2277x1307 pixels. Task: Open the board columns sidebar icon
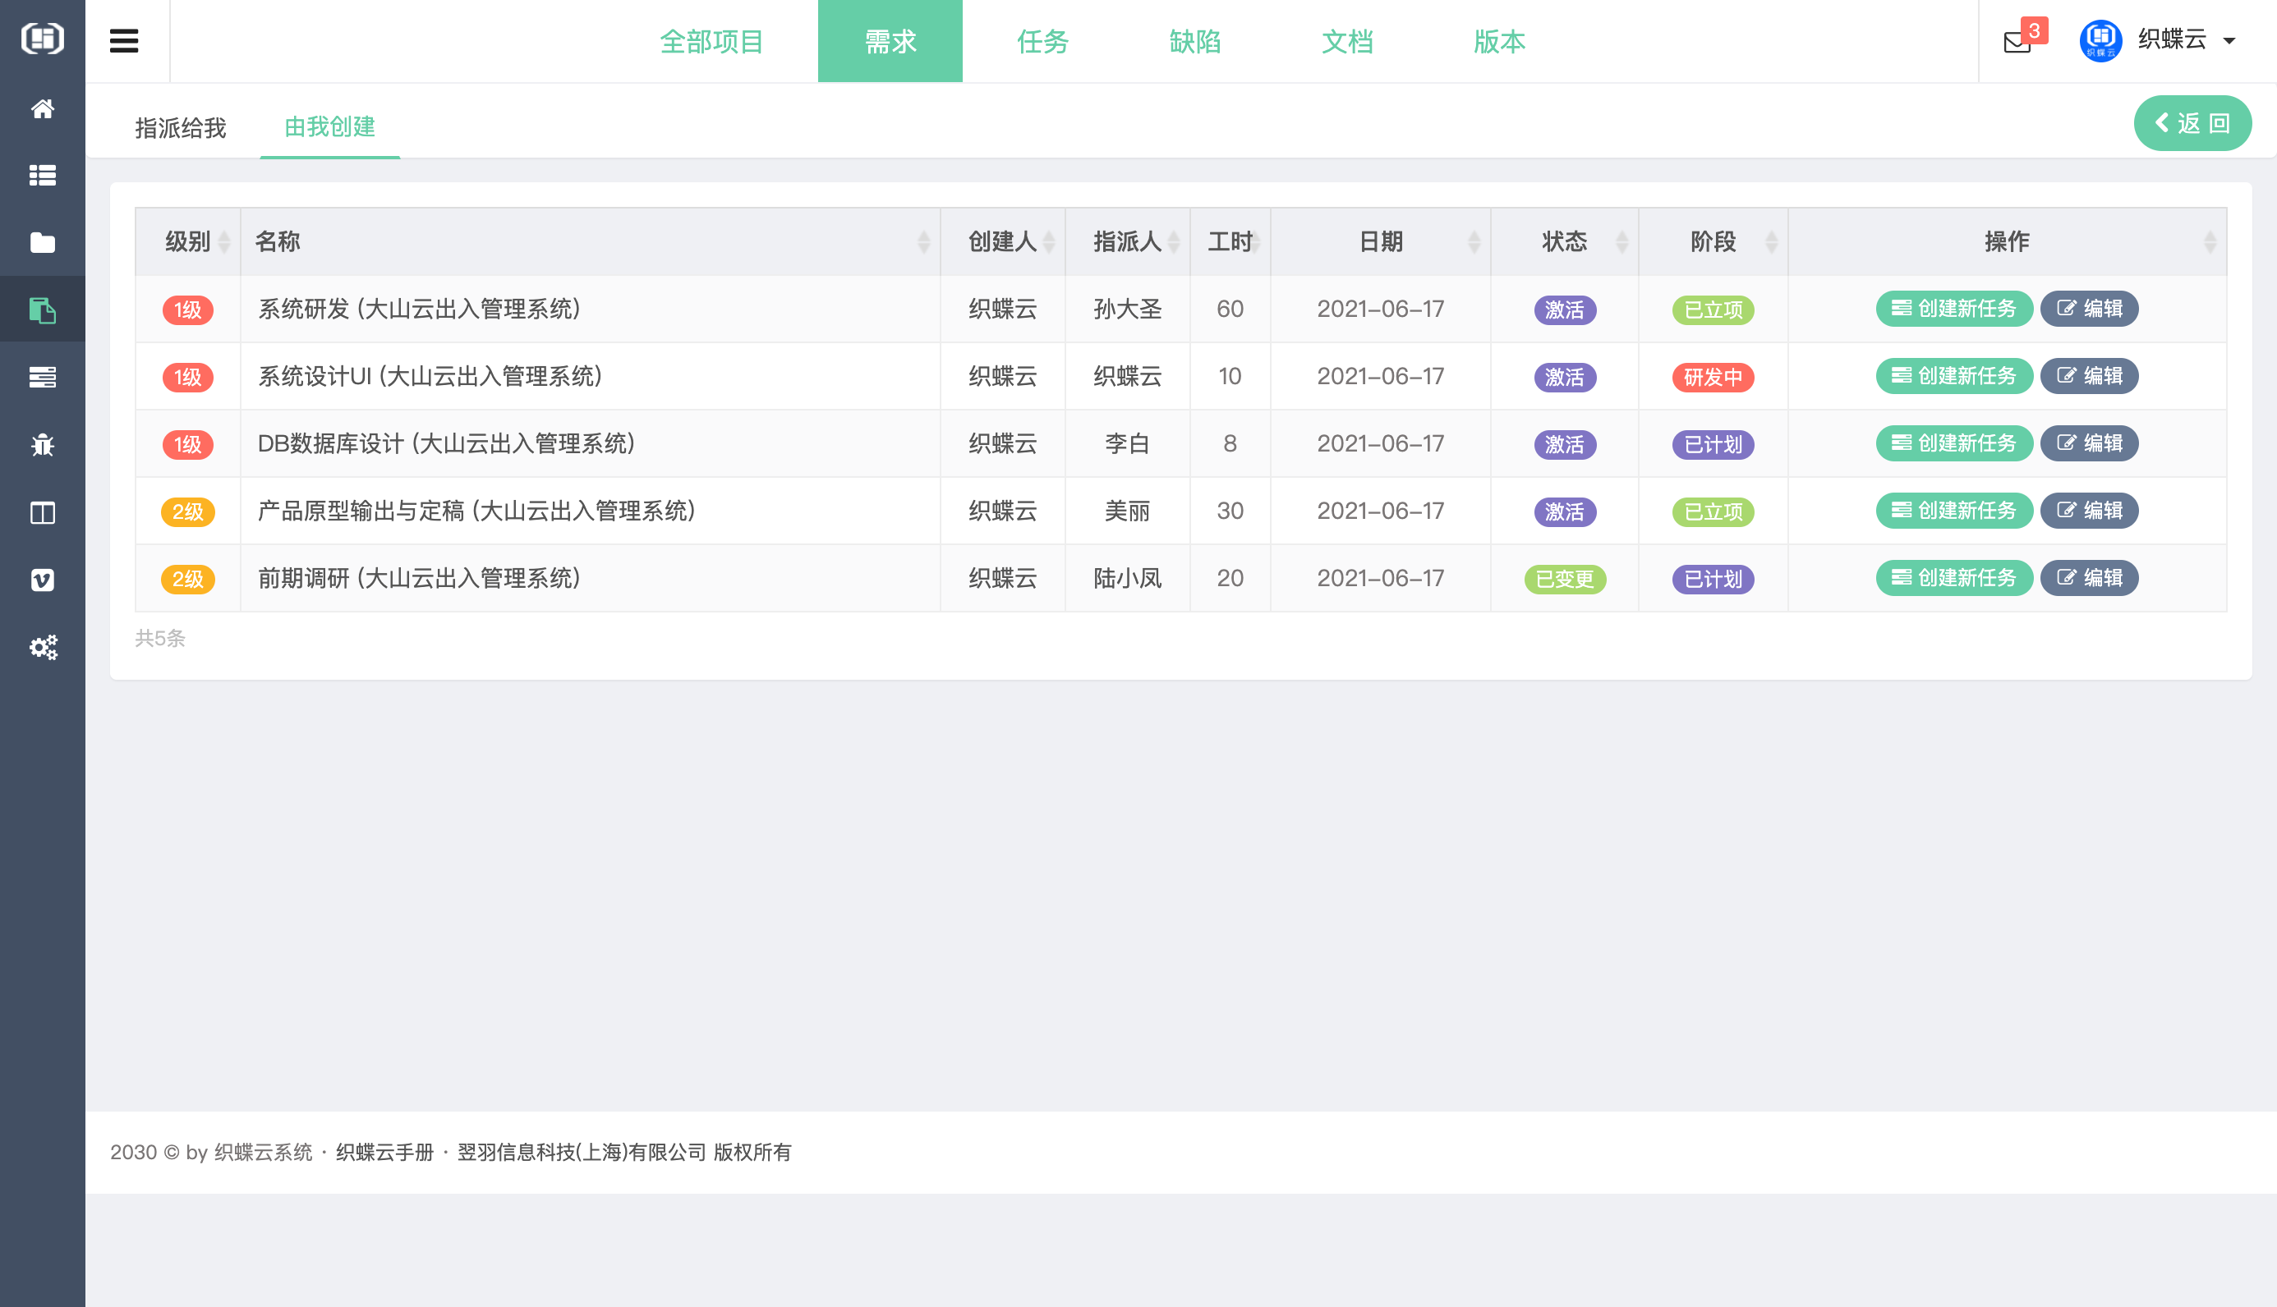click(42, 512)
